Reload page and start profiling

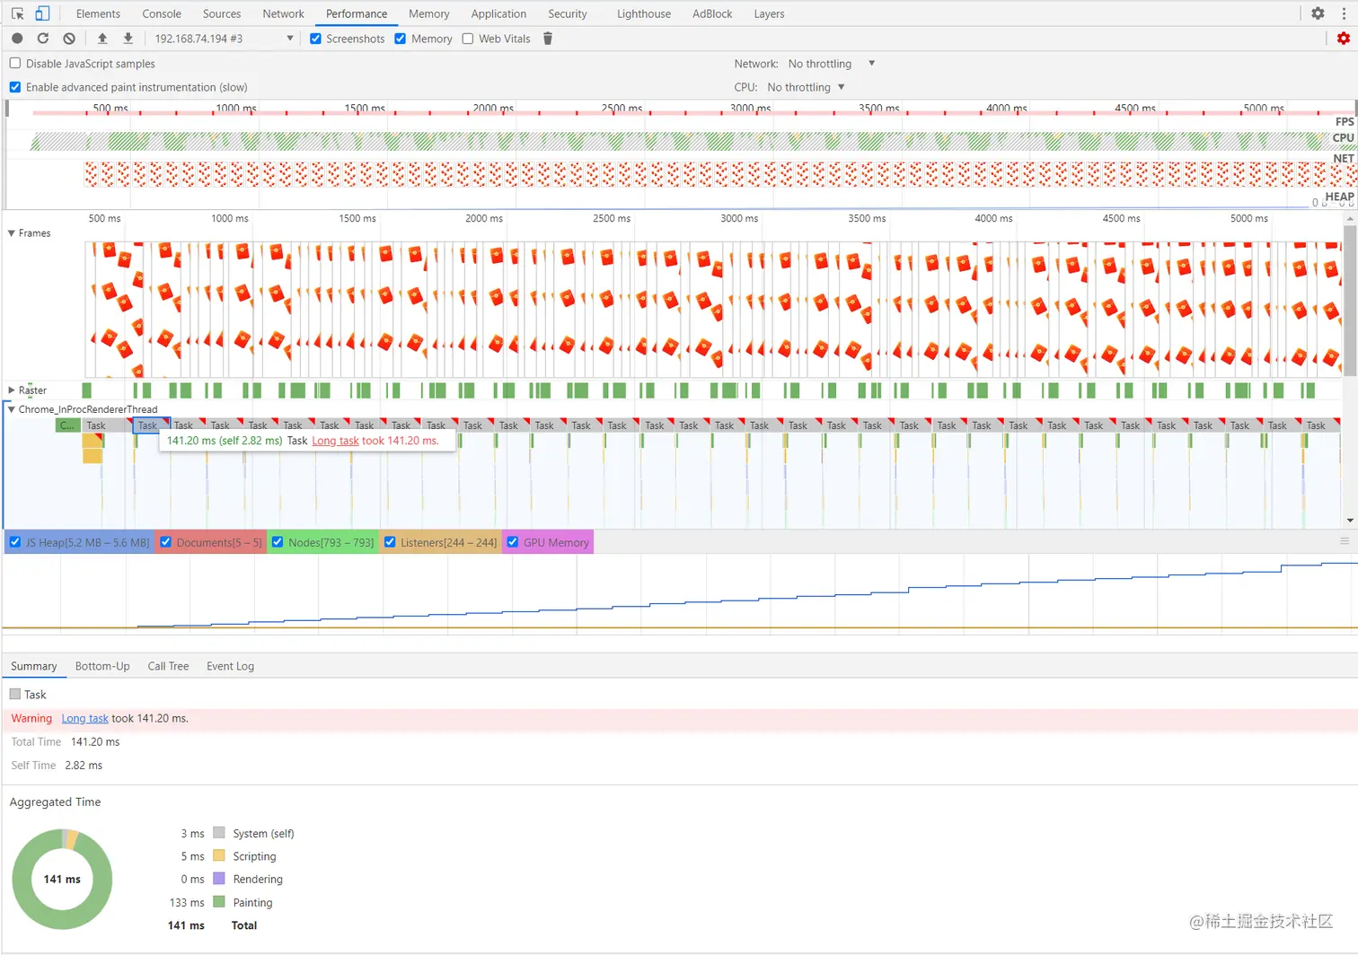(x=42, y=39)
